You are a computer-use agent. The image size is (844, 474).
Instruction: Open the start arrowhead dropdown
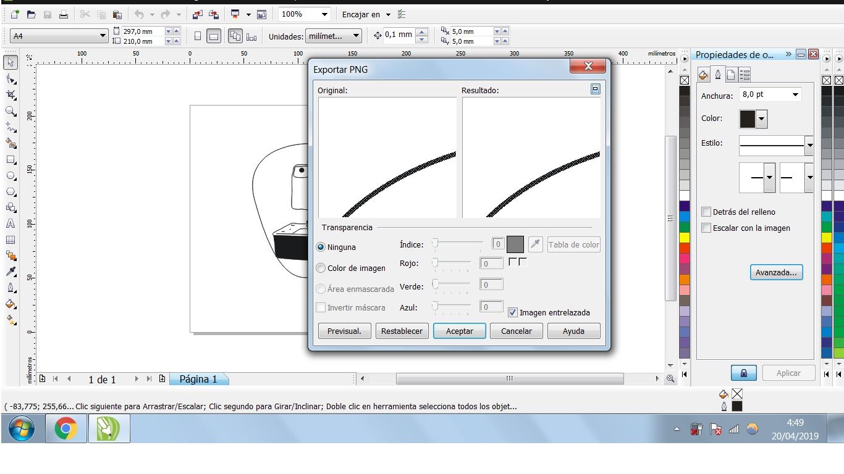point(769,178)
